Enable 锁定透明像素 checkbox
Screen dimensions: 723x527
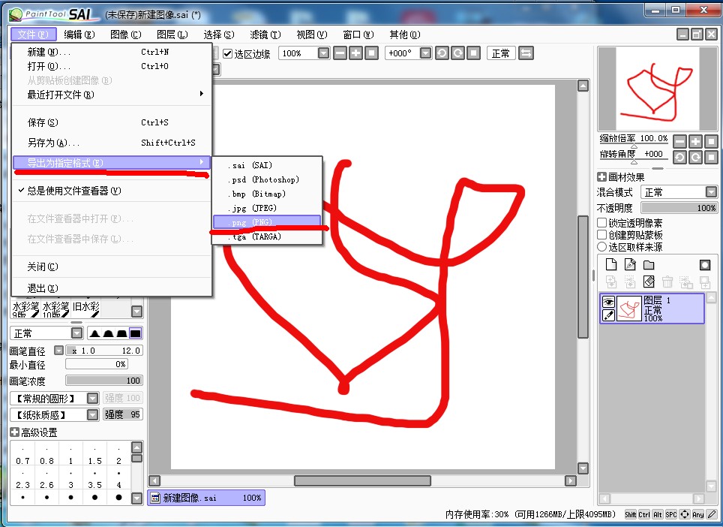click(x=601, y=223)
